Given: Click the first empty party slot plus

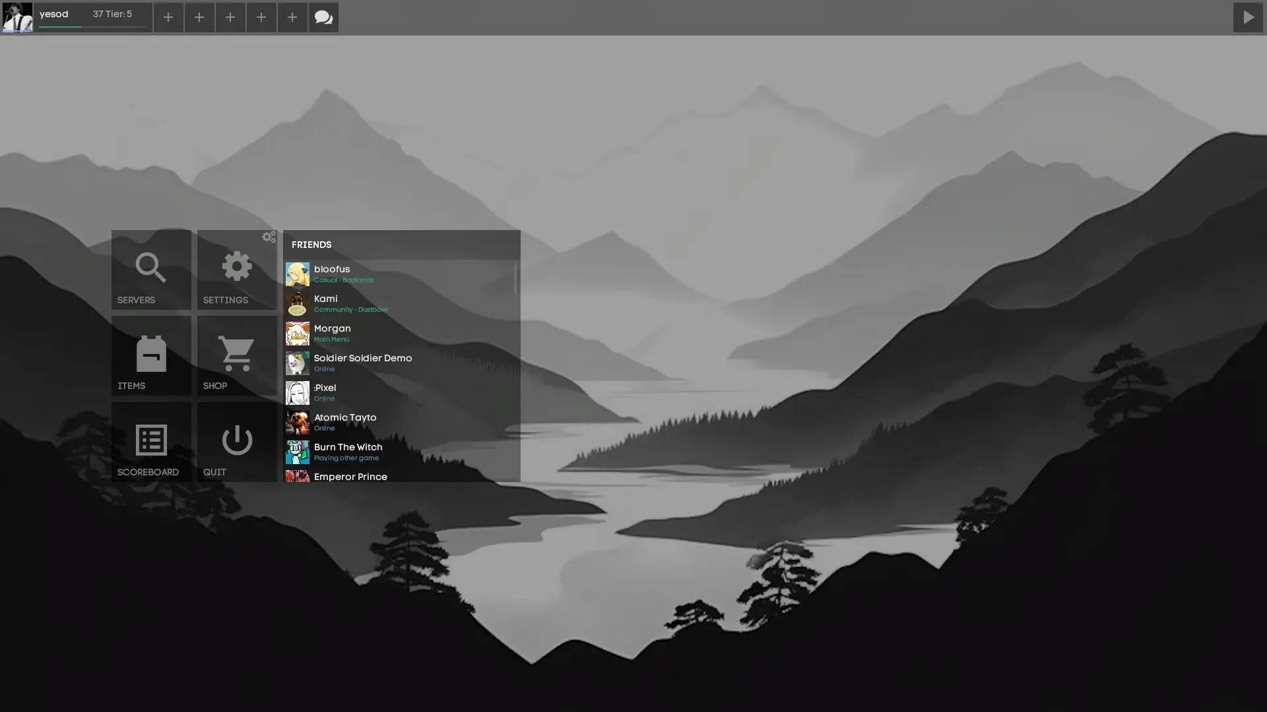Looking at the screenshot, I should [168, 17].
